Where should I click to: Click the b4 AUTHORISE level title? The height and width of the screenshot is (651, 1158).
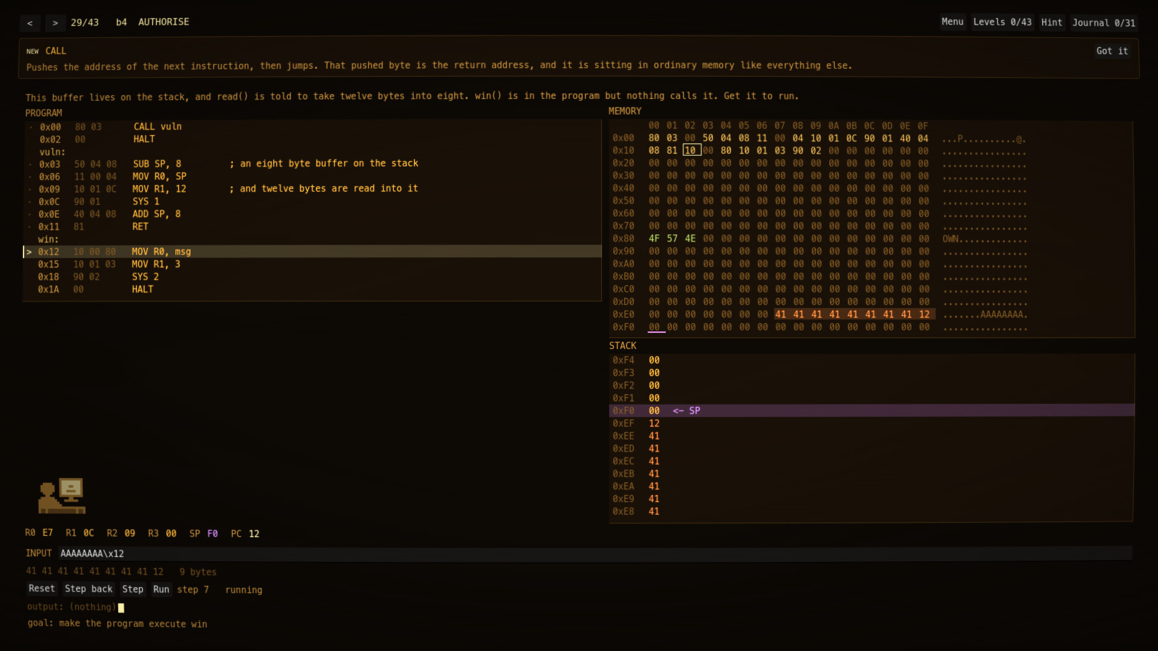pos(153,22)
